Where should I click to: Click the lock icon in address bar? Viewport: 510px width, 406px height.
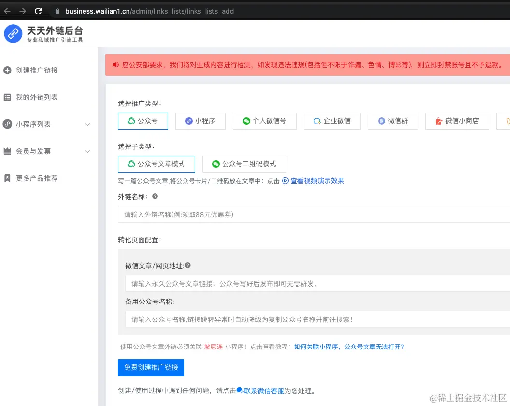[x=57, y=11]
